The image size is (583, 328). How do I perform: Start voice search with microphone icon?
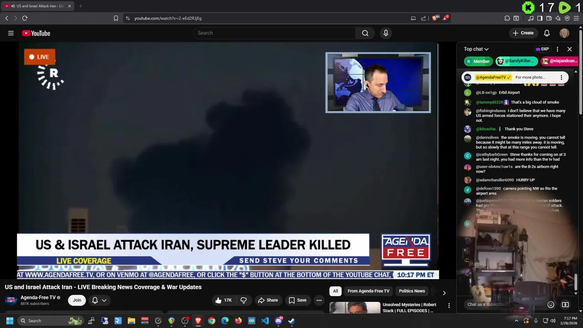386,33
